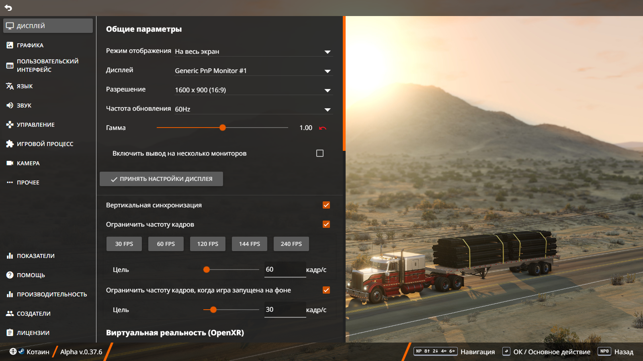
Task: Open the Разрешение resolution dropdown
Action: point(254,90)
